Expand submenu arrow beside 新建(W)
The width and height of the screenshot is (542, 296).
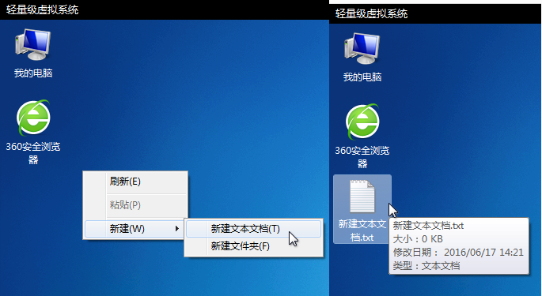tap(177, 229)
